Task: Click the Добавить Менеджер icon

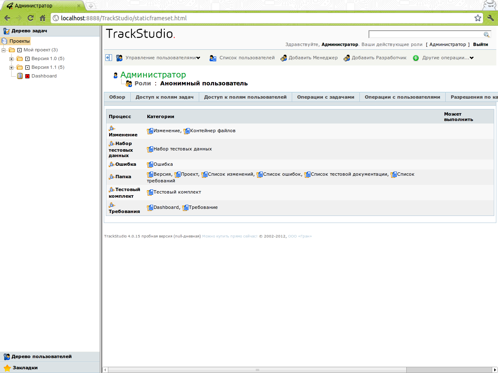Action: [284, 58]
